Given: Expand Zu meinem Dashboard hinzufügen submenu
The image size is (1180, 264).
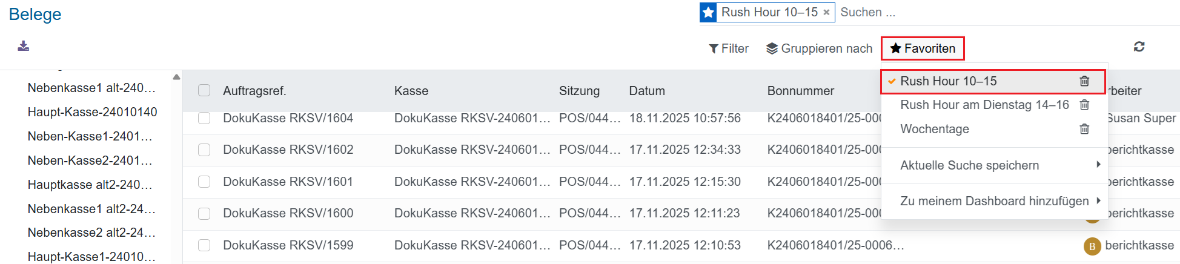Looking at the screenshot, I should (x=995, y=201).
